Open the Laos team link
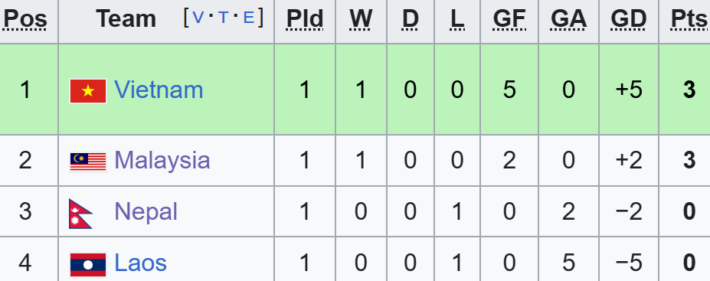This screenshot has width=710, height=281. 140,263
